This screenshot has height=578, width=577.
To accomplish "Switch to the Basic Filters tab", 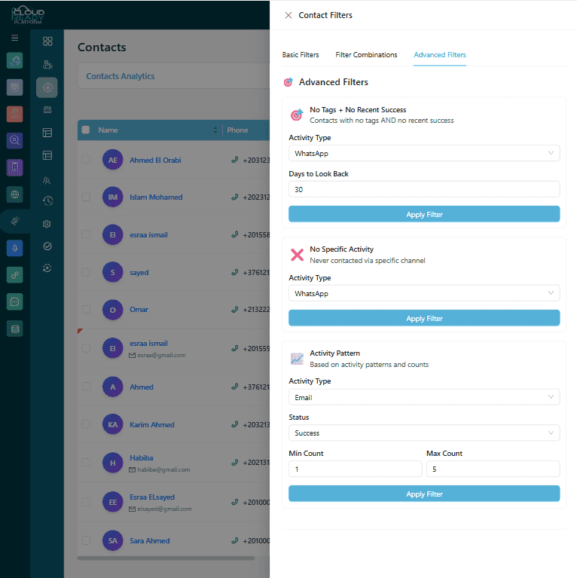I will point(301,55).
